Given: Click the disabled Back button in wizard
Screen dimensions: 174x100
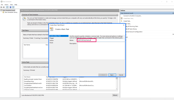Looking at the screenshot, I should click(103, 75).
